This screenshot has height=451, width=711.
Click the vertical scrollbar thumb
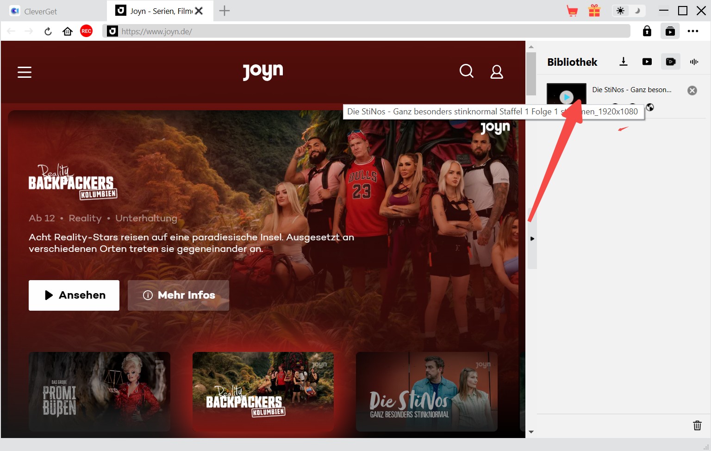tap(531, 74)
